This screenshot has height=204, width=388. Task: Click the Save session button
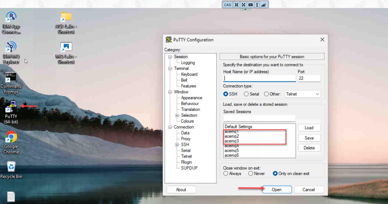(309, 138)
